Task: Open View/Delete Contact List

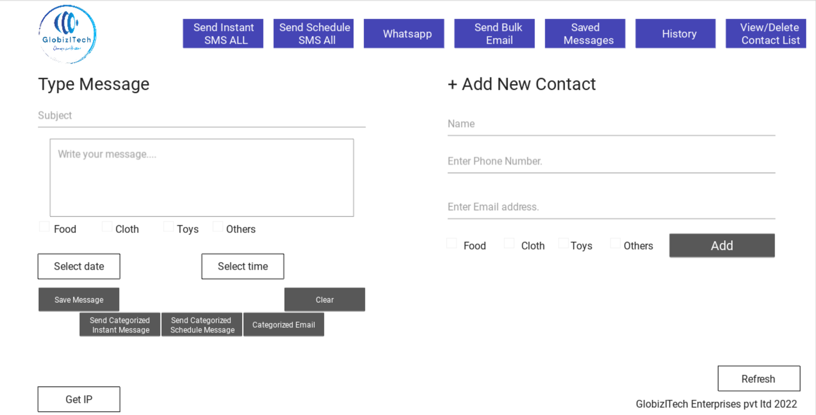Action: click(x=766, y=34)
